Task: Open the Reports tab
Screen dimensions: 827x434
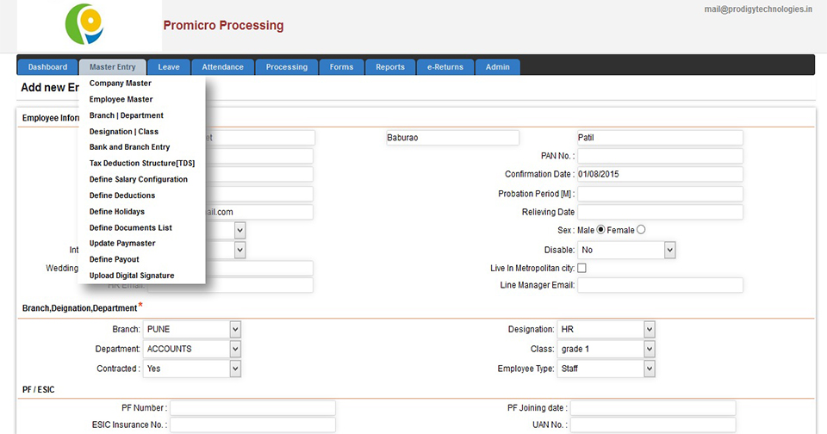Action: click(x=390, y=67)
